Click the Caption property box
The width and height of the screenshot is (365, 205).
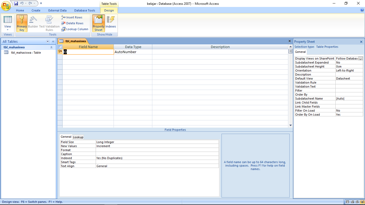click(x=157, y=154)
